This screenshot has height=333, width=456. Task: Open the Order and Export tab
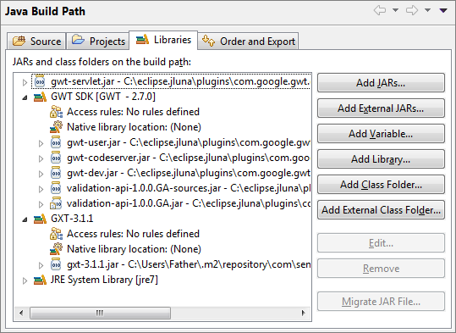(249, 41)
